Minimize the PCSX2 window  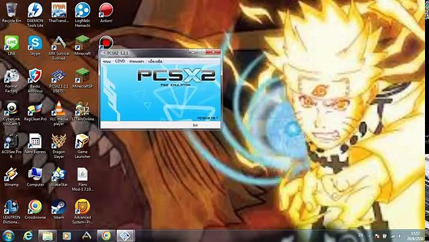[x=193, y=52]
